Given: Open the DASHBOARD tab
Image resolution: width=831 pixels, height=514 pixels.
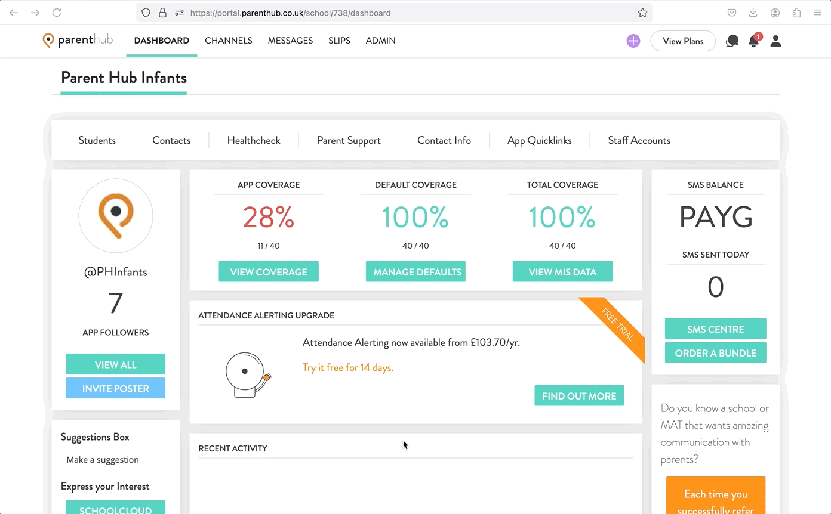Looking at the screenshot, I should 162,41.
